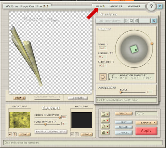Open Back Side DEFINE dropdown

pos(87,134)
